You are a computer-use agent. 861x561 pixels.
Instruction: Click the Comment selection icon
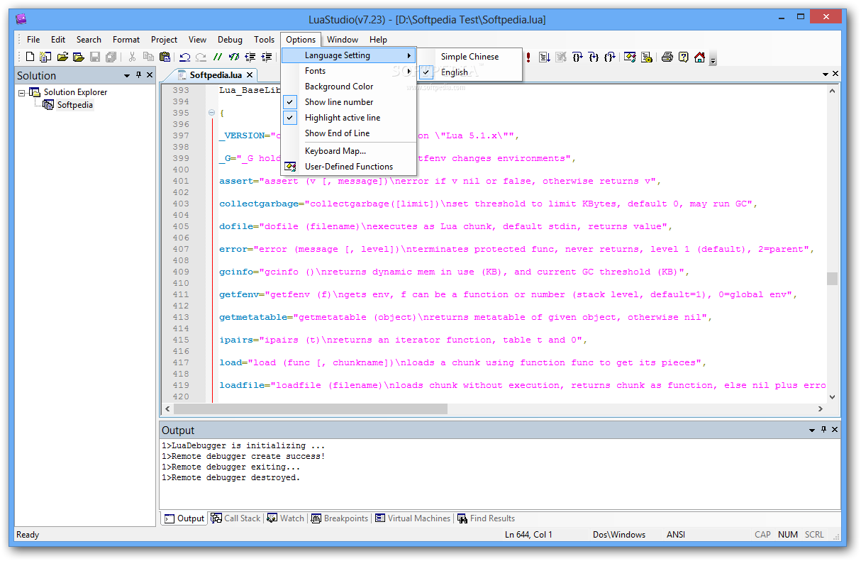coord(218,57)
